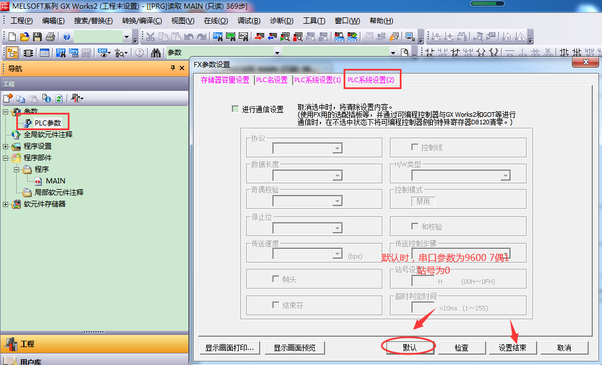Expand the 软元件存储器 tree node
Screen dimensions: 602x365
(5, 204)
